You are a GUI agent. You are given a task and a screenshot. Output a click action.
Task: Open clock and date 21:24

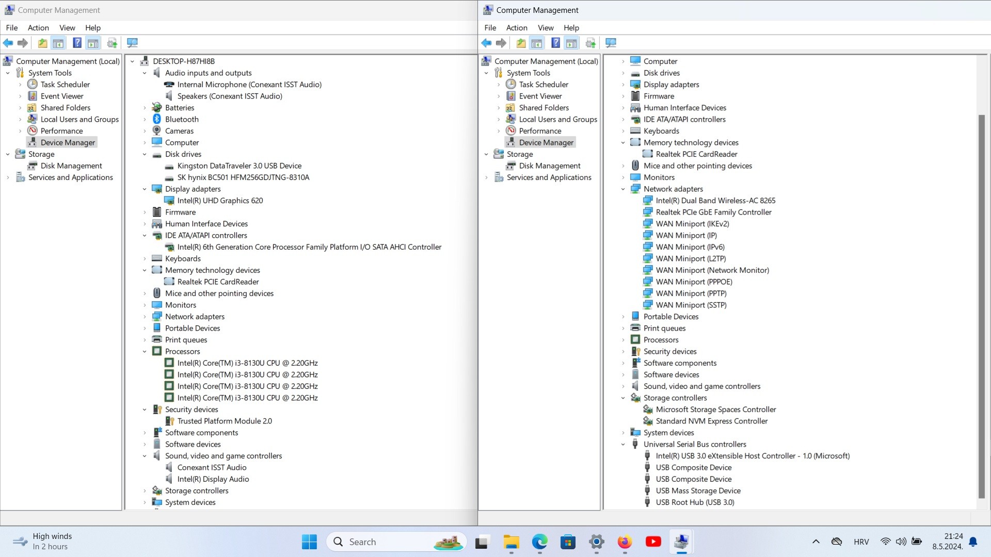(x=948, y=542)
